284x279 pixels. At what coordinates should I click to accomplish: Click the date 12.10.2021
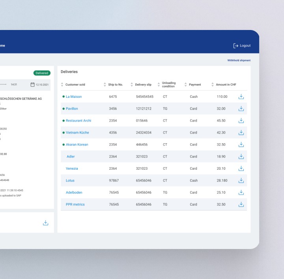pyautogui.click(x=42, y=84)
